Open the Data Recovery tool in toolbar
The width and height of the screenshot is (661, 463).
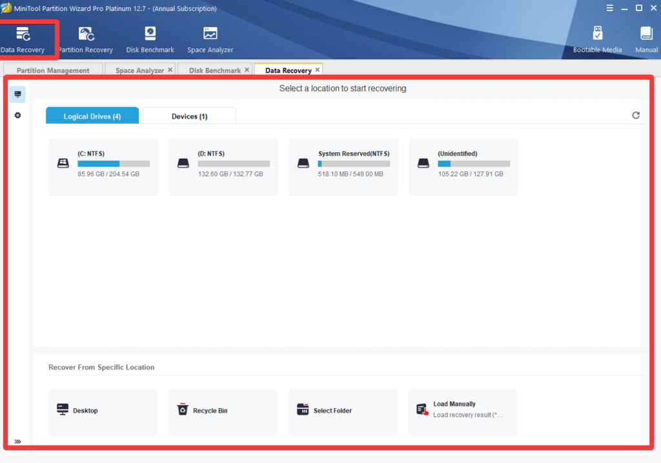tap(23, 40)
